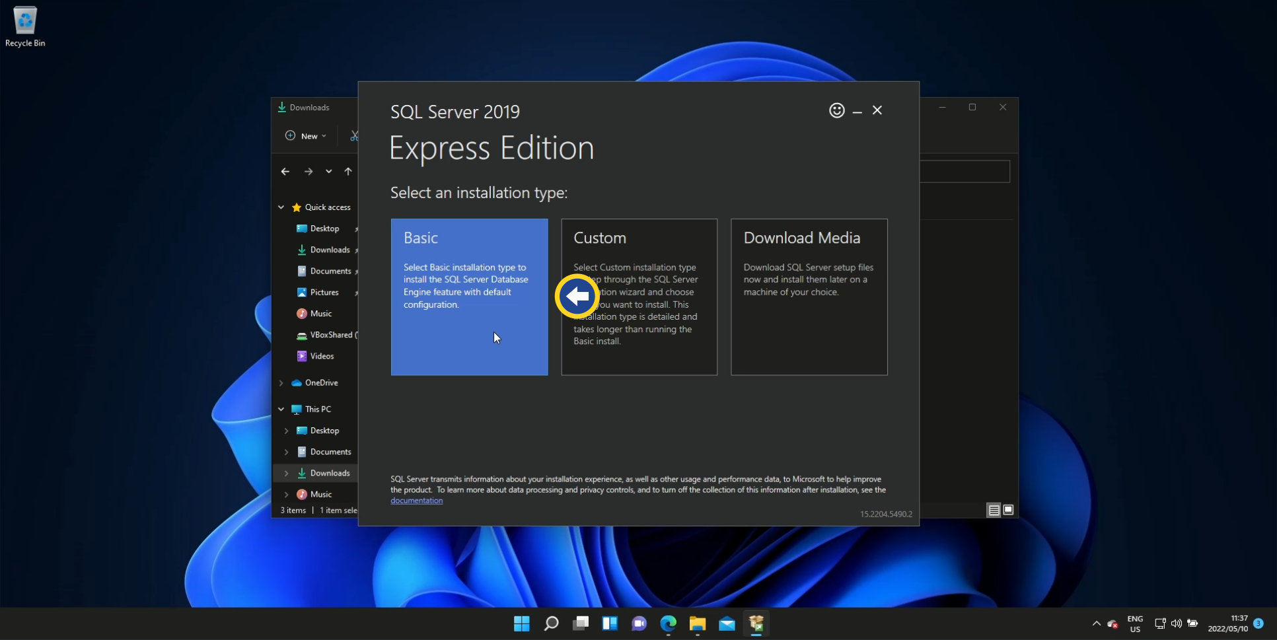Close the Downloads File Explorer window

pyautogui.click(x=1002, y=107)
